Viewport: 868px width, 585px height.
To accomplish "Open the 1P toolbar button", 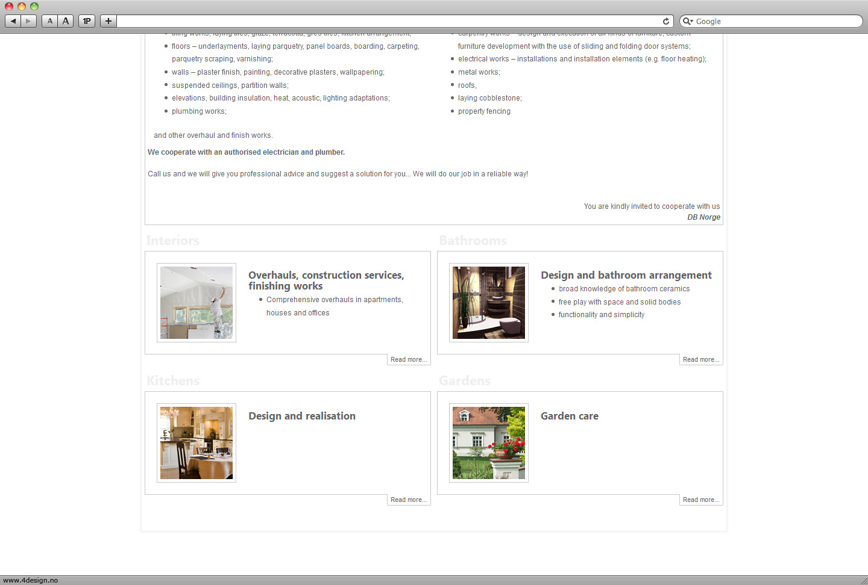I will point(87,21).
